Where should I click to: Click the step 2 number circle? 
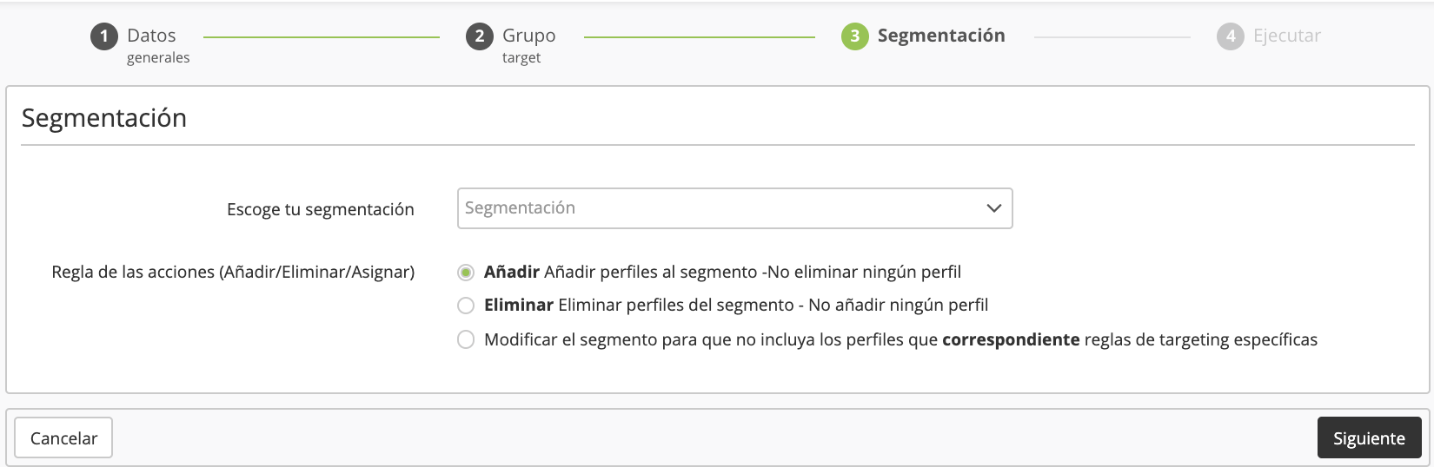479,36
